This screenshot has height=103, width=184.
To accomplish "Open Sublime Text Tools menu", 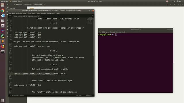I will pos(38,13).
